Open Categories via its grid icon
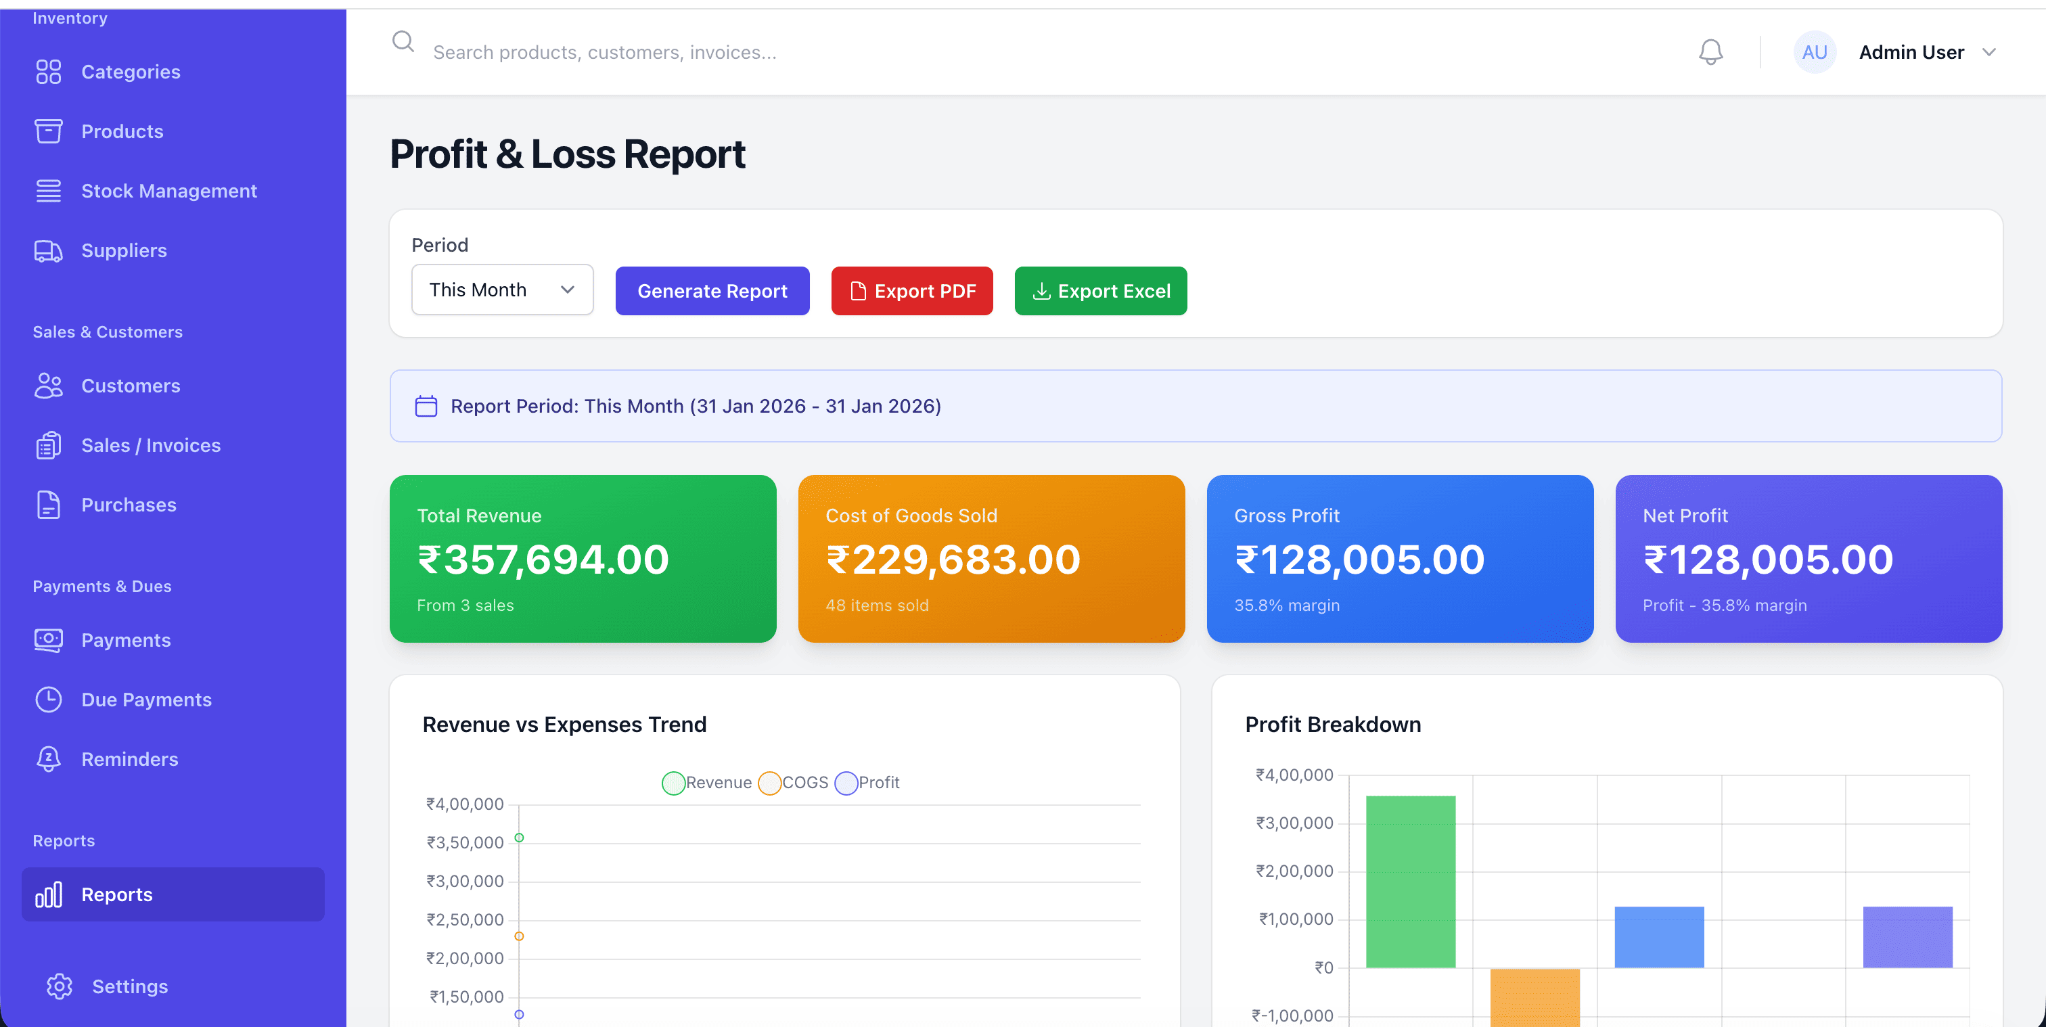 tap(49, 72)
